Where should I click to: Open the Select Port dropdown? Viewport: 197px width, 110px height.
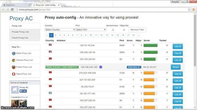click(91, 30)
